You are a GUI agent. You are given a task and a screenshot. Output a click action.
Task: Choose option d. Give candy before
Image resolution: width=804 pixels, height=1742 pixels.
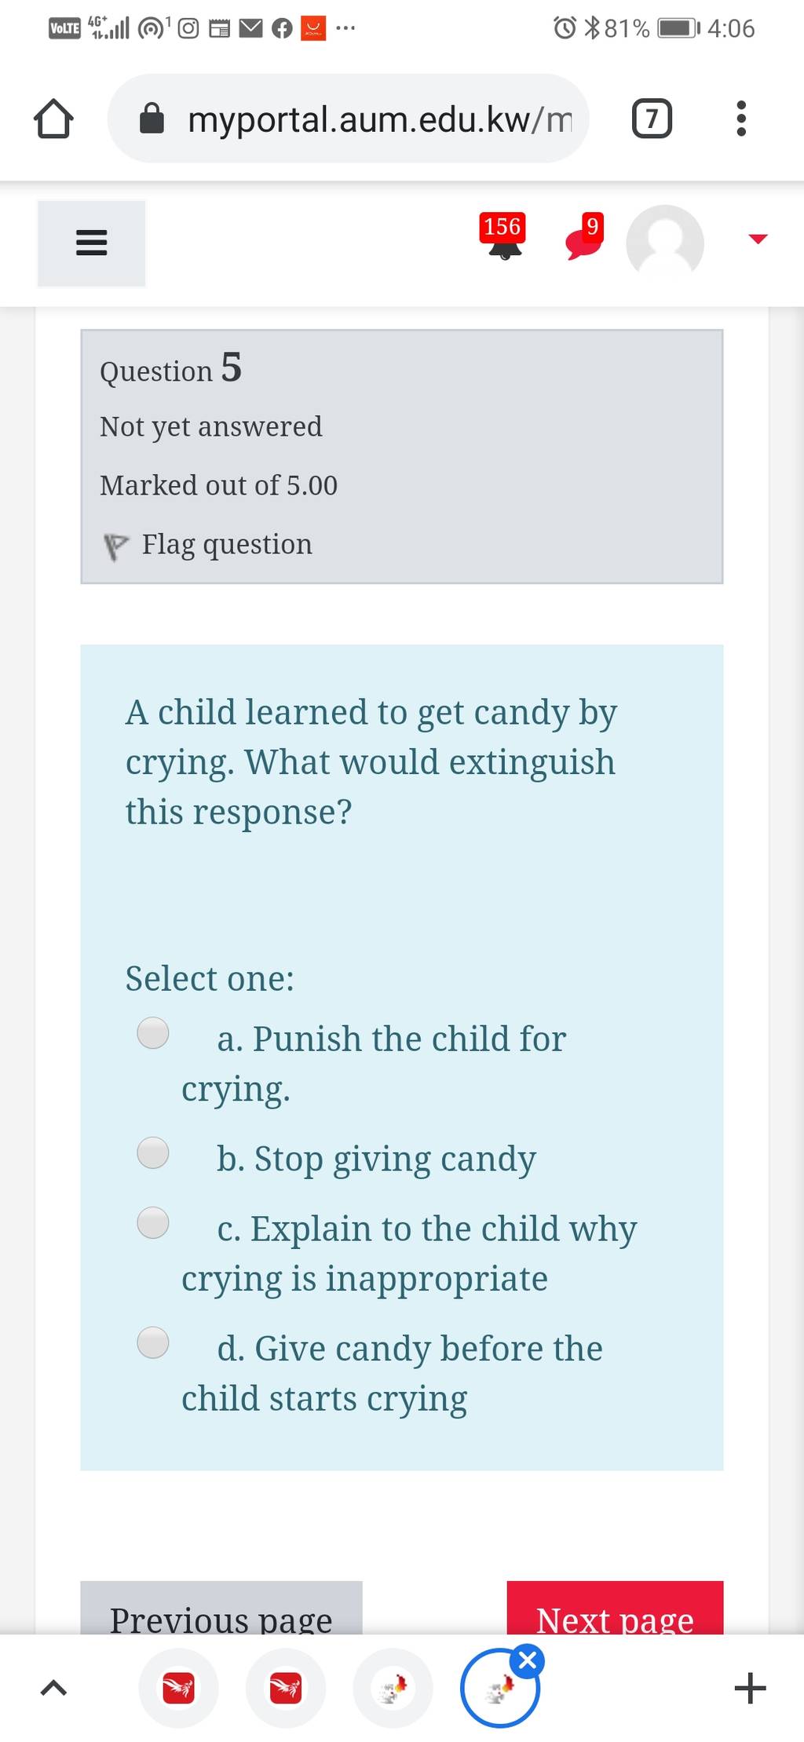153,1342
